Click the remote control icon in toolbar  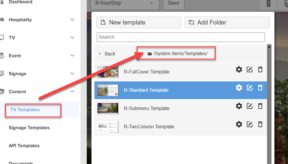268,4
